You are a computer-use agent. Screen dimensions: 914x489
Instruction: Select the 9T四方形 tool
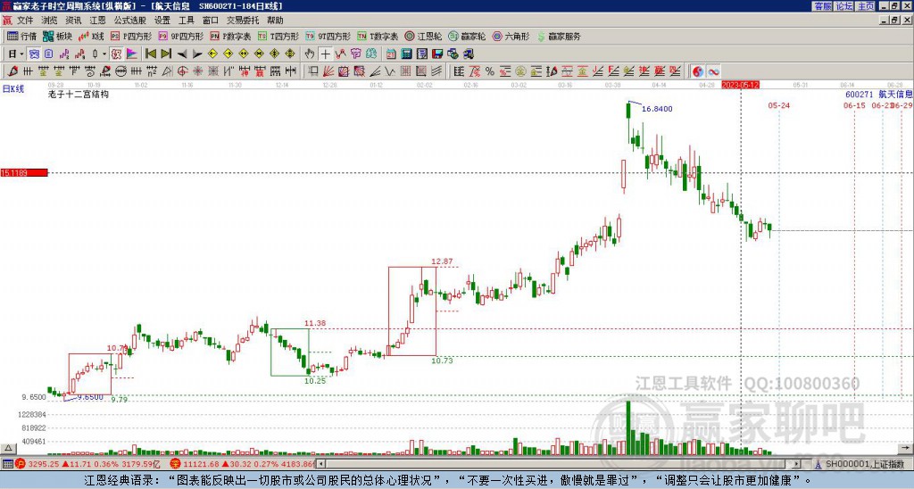pyautogui.click(x=328, y=36)
